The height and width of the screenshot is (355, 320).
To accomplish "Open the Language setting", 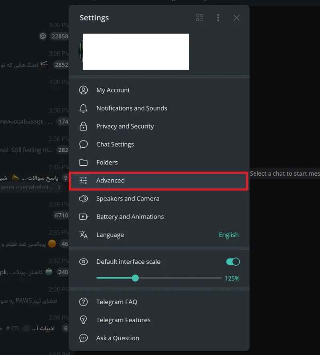I will tap(159, 235).
